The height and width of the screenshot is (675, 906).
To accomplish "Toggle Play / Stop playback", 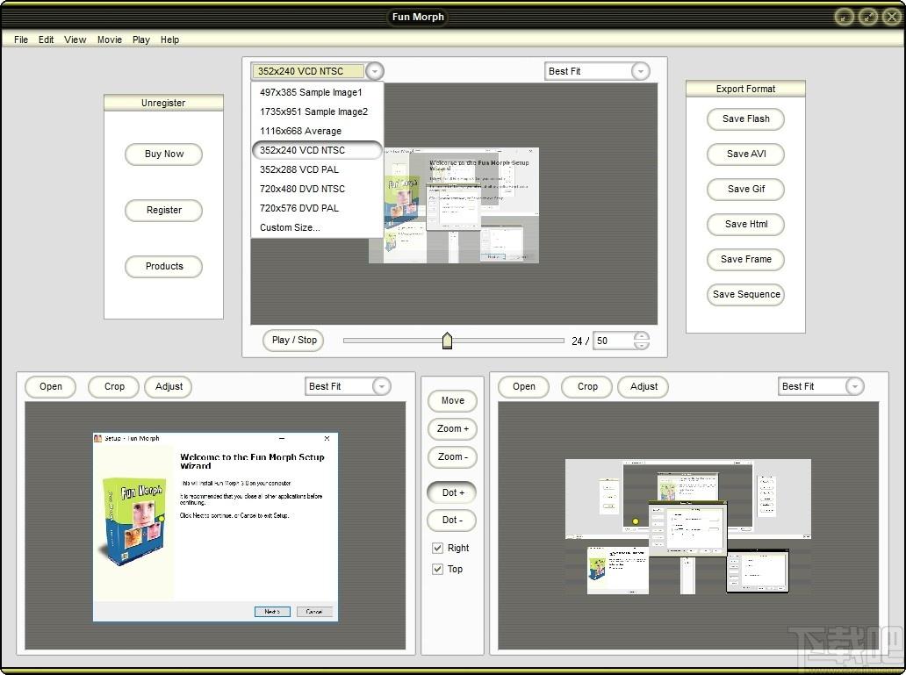I will click(x=293, y=341).
